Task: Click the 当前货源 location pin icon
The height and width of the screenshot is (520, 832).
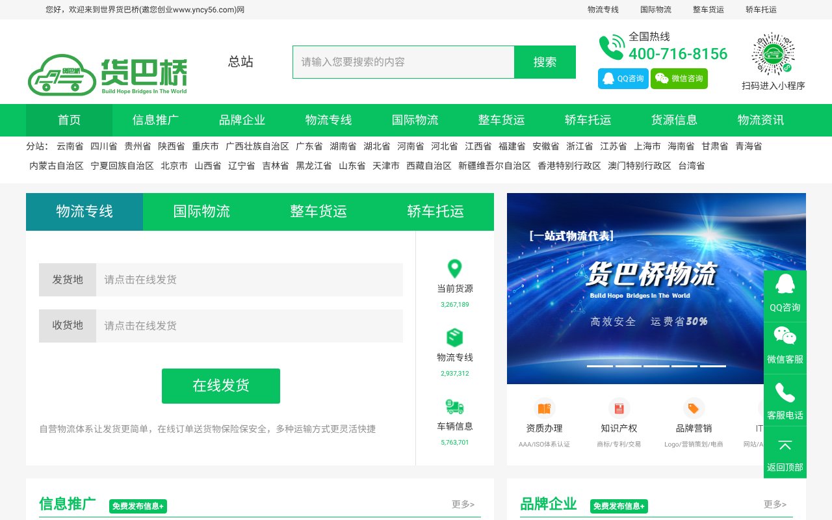Action: click(454, 268)
